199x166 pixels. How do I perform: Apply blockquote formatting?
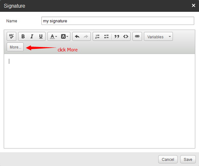click(117, 36)
